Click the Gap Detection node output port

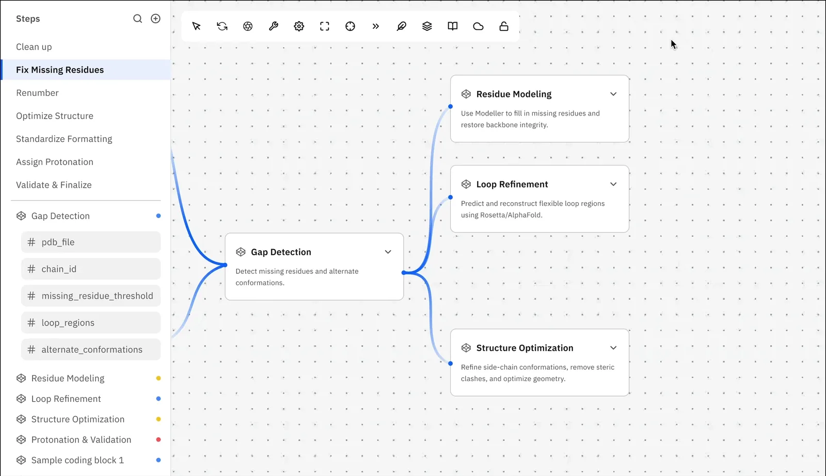click(x=404, y=273)
